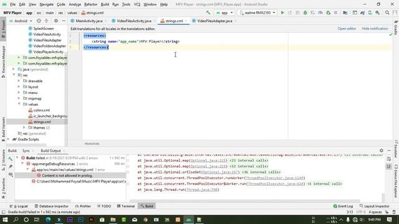Click the Stop button in toolbar
Image resolution: width=399 pixels, height=224 pixels.
point(335,12)
